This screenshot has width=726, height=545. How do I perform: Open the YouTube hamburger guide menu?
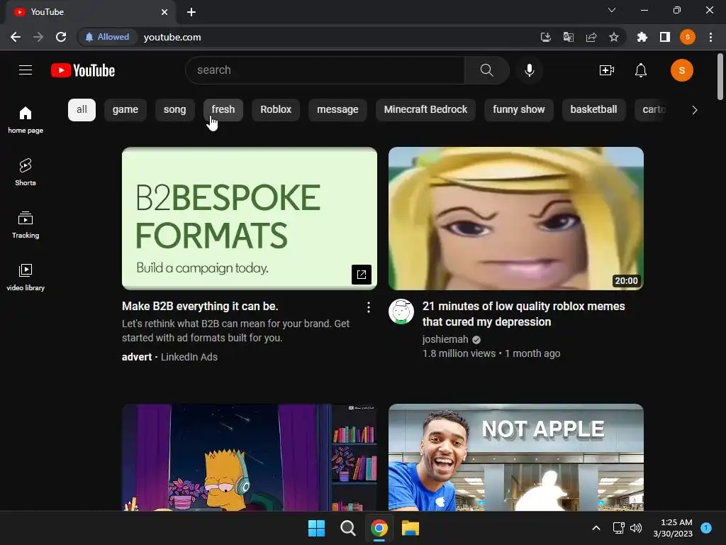click(26, 70)
